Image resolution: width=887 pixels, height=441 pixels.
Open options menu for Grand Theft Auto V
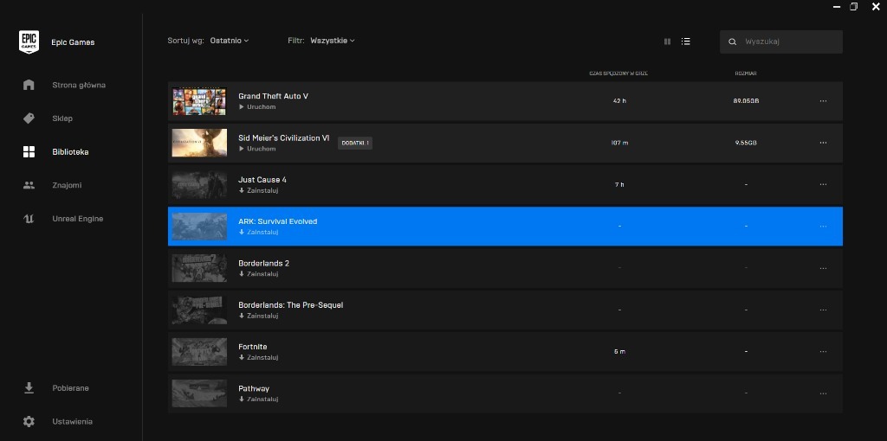[x=823, y=101]
